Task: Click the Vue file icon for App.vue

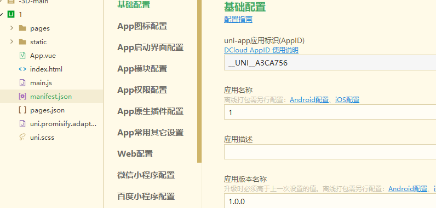Action: tap(22, 55)
